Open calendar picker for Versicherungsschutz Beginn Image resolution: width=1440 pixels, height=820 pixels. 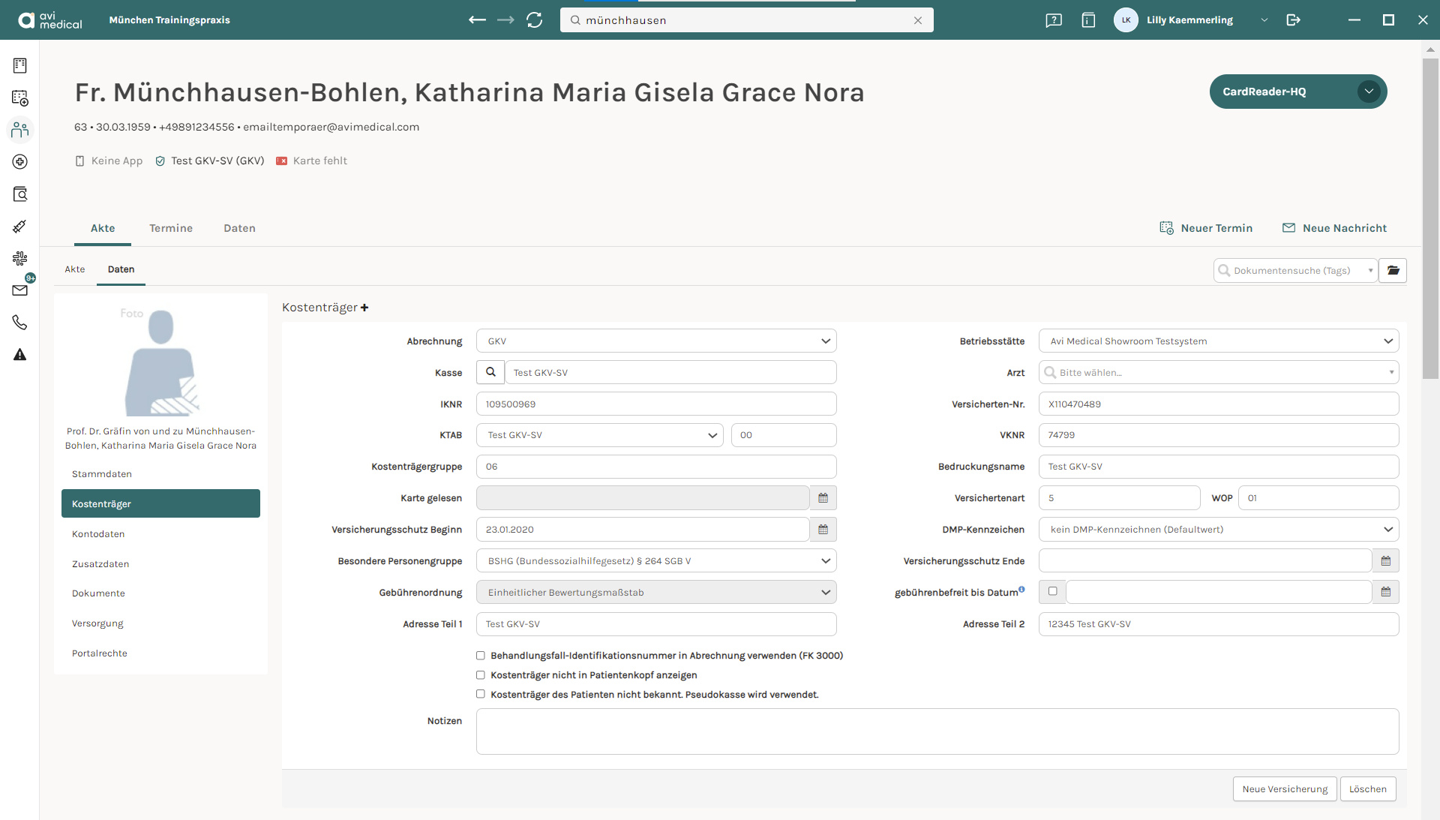[823, 530]
